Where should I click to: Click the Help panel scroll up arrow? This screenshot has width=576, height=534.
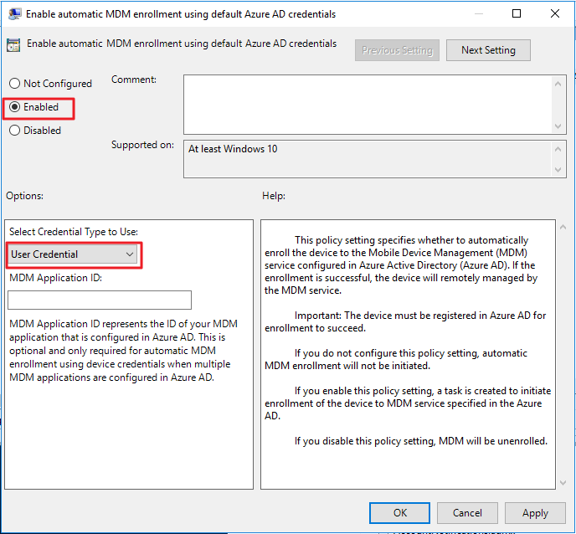click(x=563, y=227)
